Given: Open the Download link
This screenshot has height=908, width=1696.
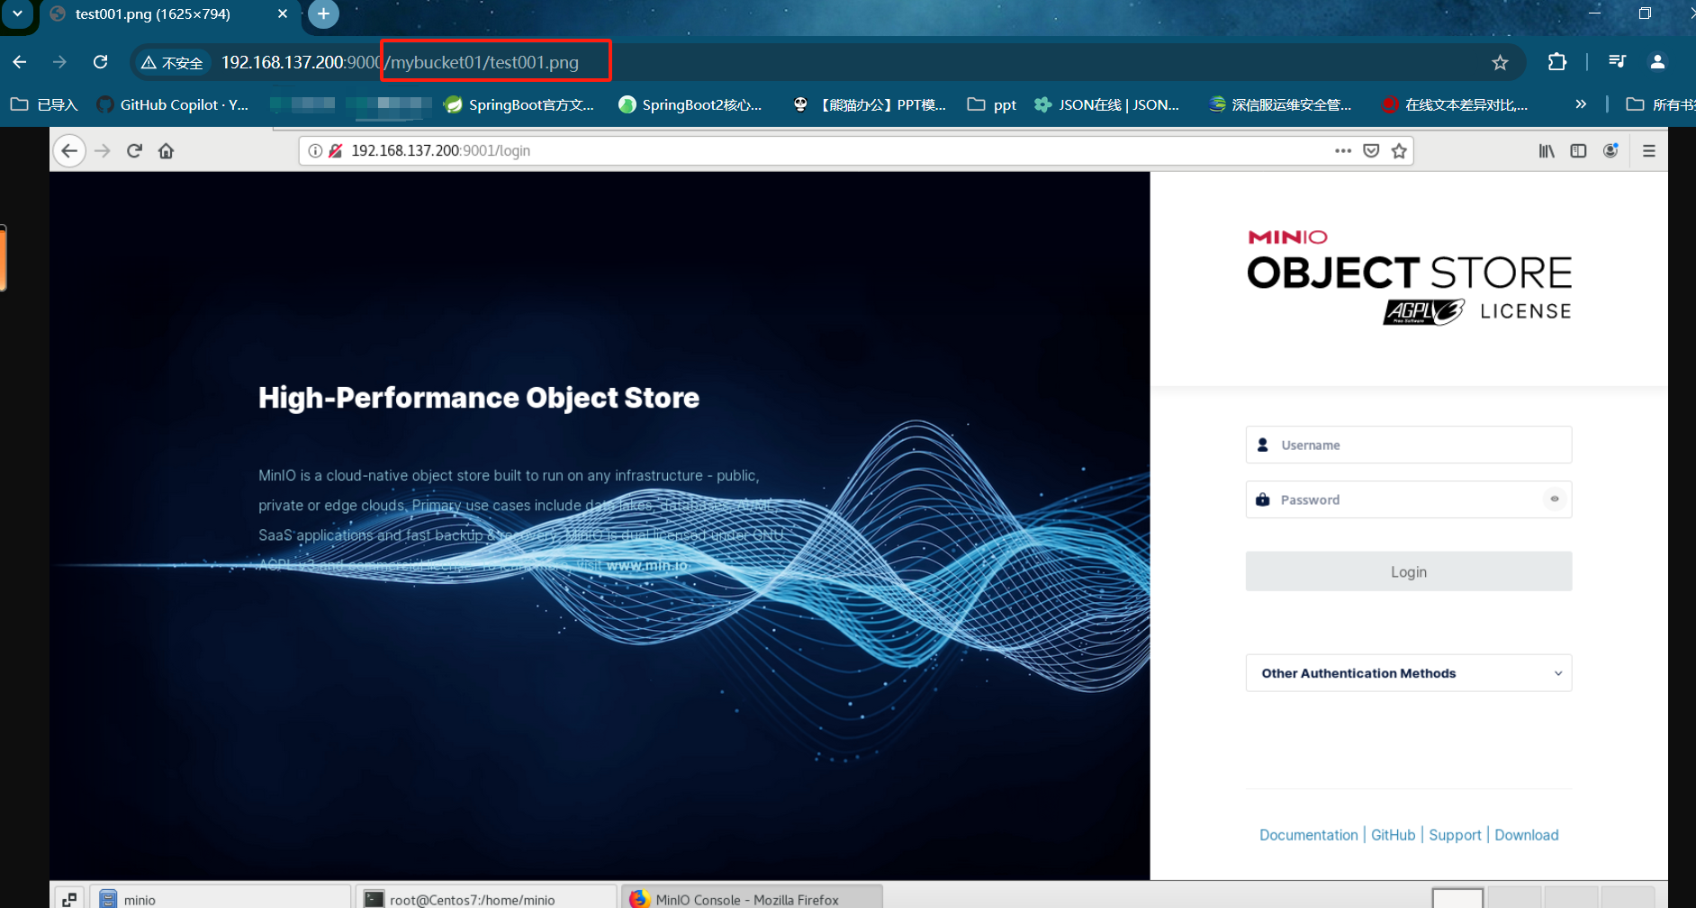Looking at the screenshot, I should (1526, 835).
